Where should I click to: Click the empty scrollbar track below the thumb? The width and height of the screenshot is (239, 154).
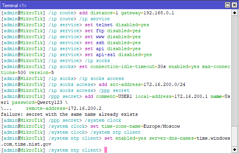pos(235,136)
